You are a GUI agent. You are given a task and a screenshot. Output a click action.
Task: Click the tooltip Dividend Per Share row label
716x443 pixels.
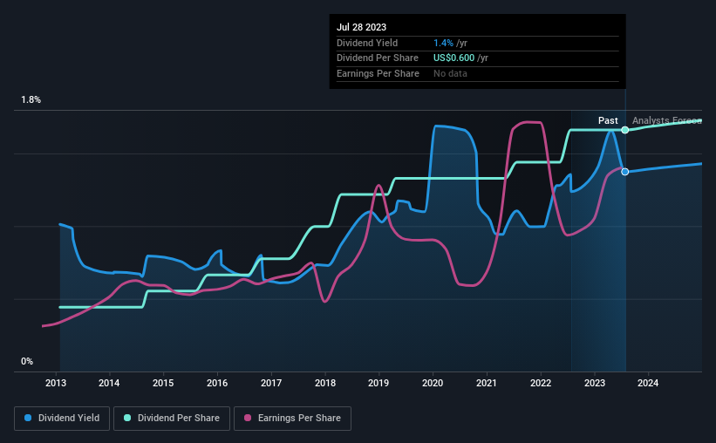pyautogui.click(x=377, y=58)
